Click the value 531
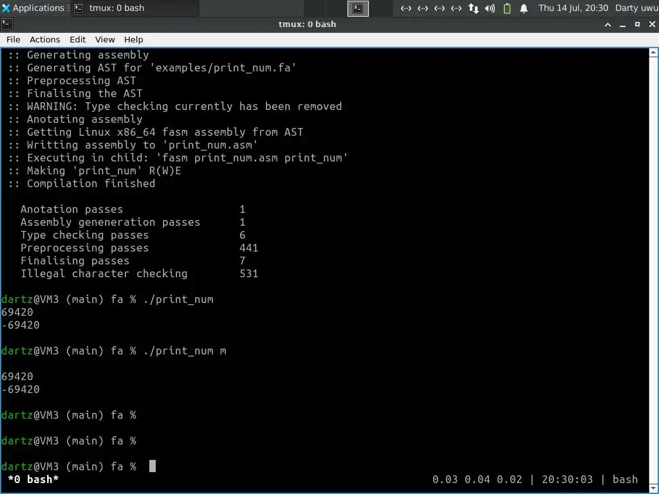This screenshot has width=659, height=494. coord(249,273)
